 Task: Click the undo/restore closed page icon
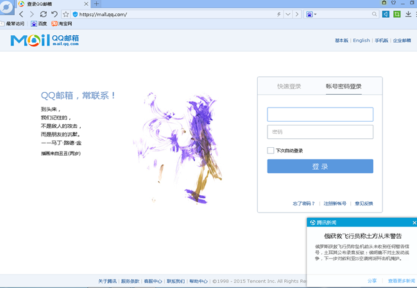55,14
